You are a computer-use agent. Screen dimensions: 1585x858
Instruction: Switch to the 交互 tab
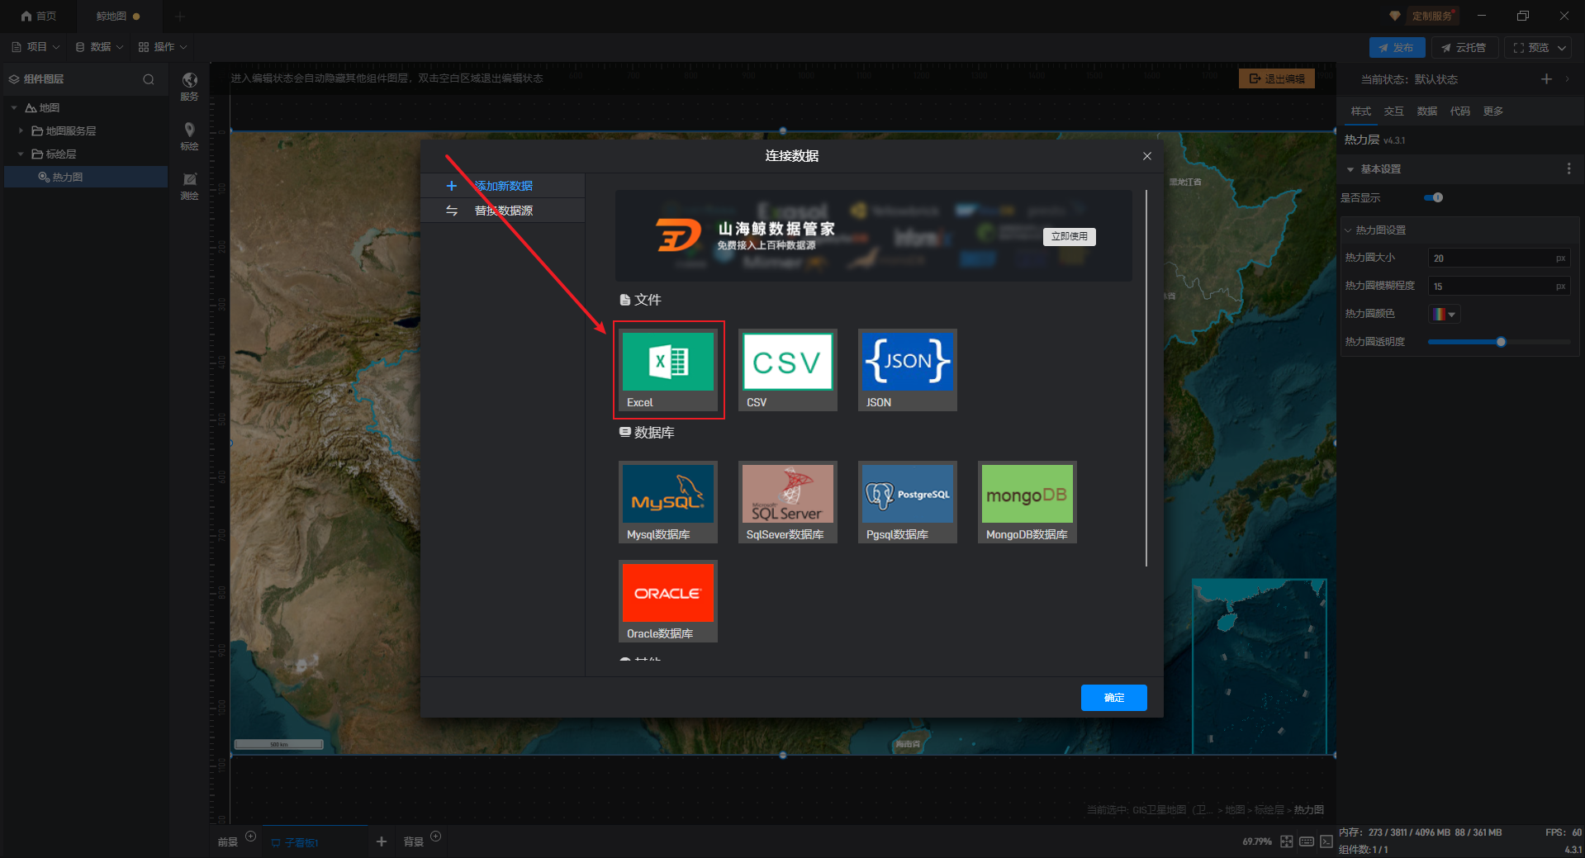click(x=1393, y=111)
